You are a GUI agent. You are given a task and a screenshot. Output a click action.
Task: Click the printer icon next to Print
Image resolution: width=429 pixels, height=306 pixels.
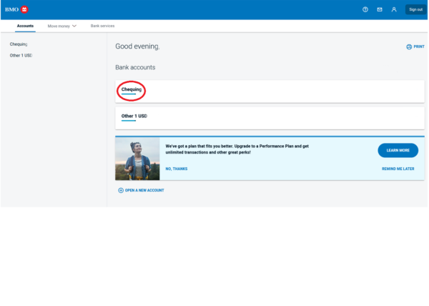[x=409, y=46]
